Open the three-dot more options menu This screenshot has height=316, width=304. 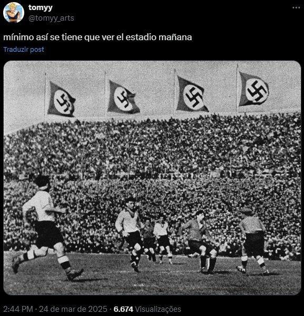pos(296,7)
